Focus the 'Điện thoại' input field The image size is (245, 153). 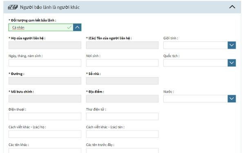[x=45, y=116]
